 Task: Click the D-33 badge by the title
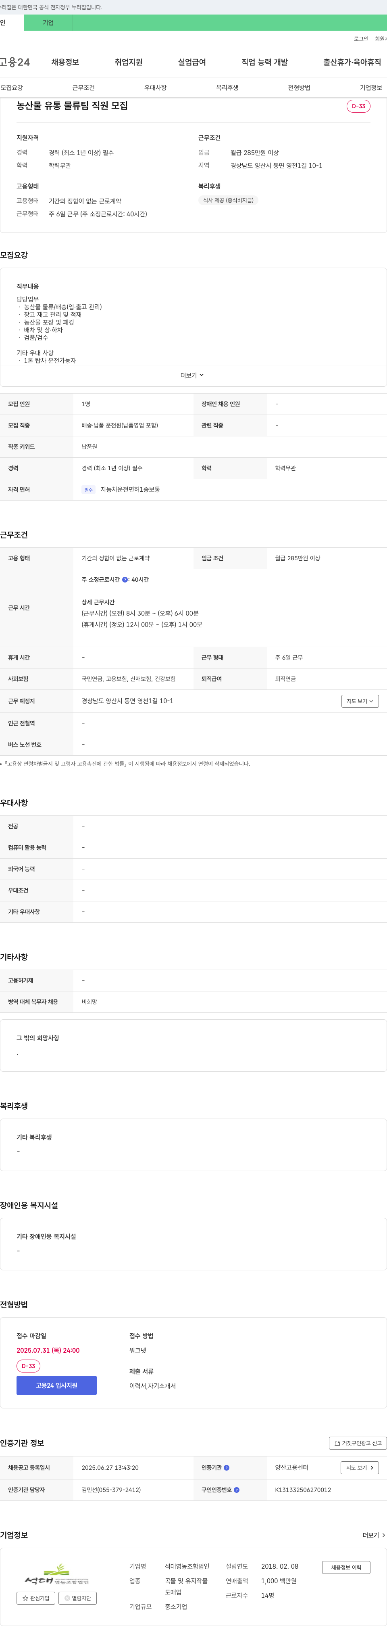(x=358, y=106)
